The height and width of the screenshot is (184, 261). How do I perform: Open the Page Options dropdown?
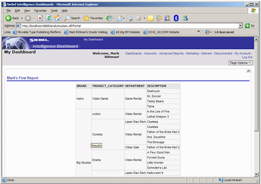(x=241, y=63)
